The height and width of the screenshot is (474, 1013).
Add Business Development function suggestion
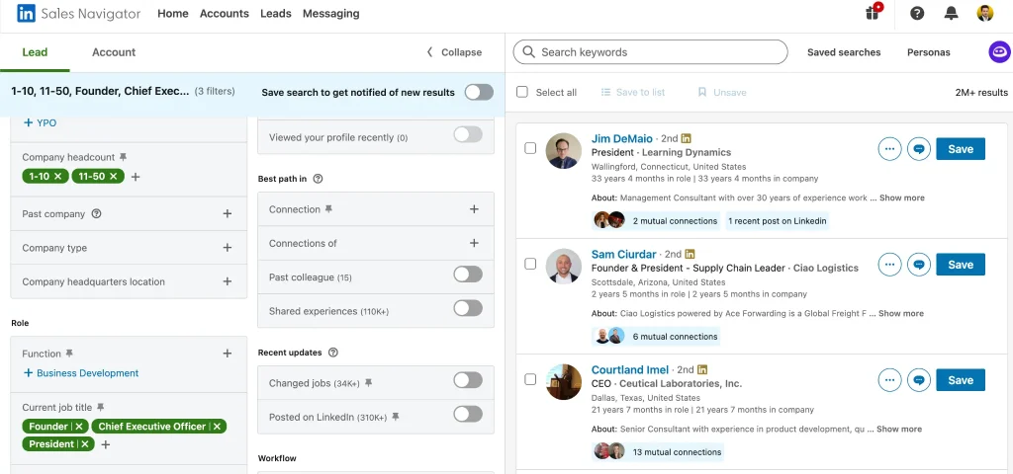coord(81,372)
